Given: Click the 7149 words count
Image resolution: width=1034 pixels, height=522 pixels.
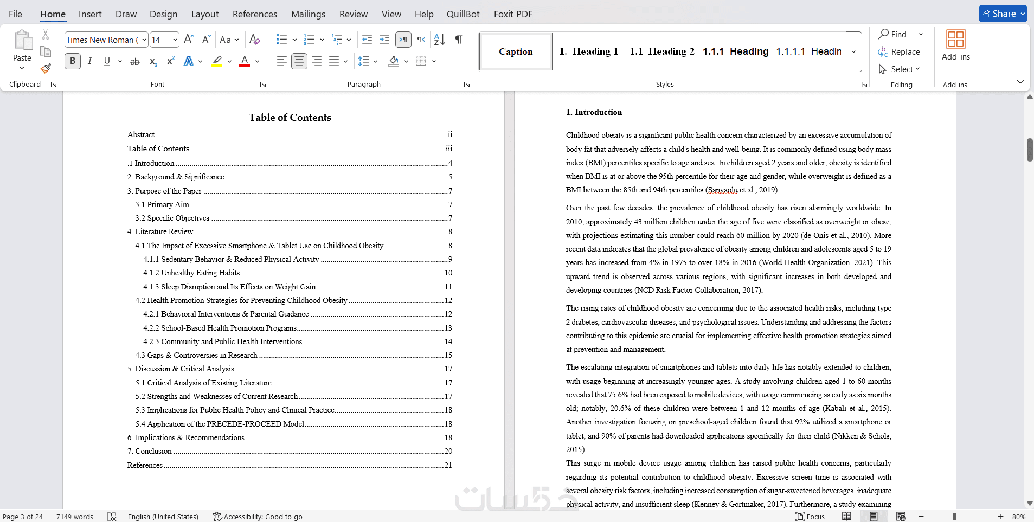Looking at the screenshot, I should pyautogui.click(x=75, y=517).
